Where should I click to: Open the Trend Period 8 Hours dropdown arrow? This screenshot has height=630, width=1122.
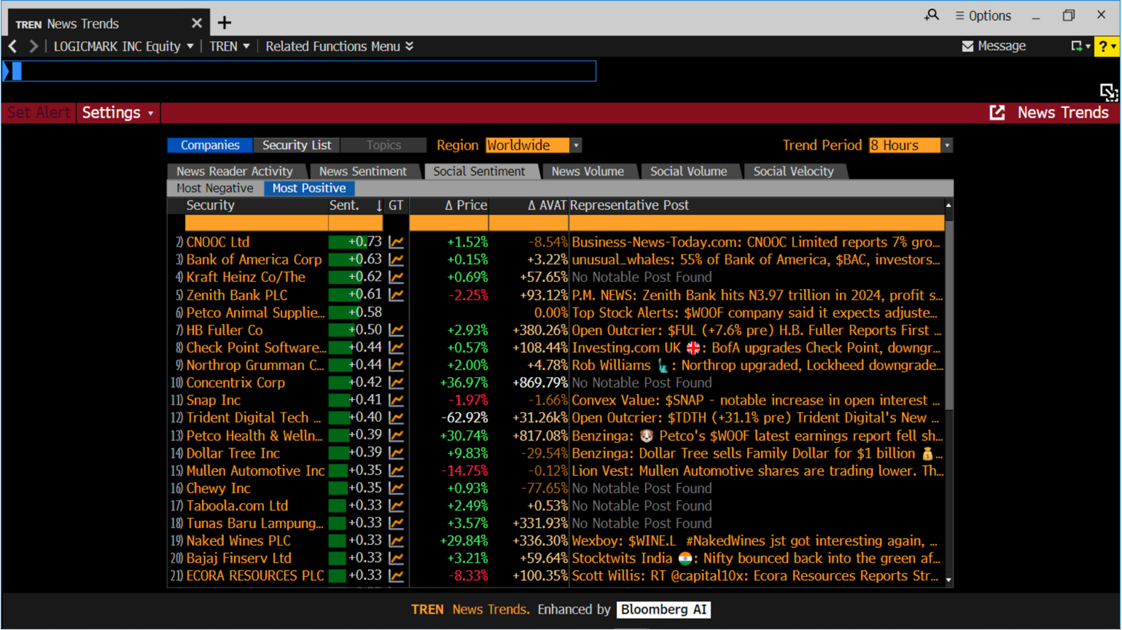(947, 145)
